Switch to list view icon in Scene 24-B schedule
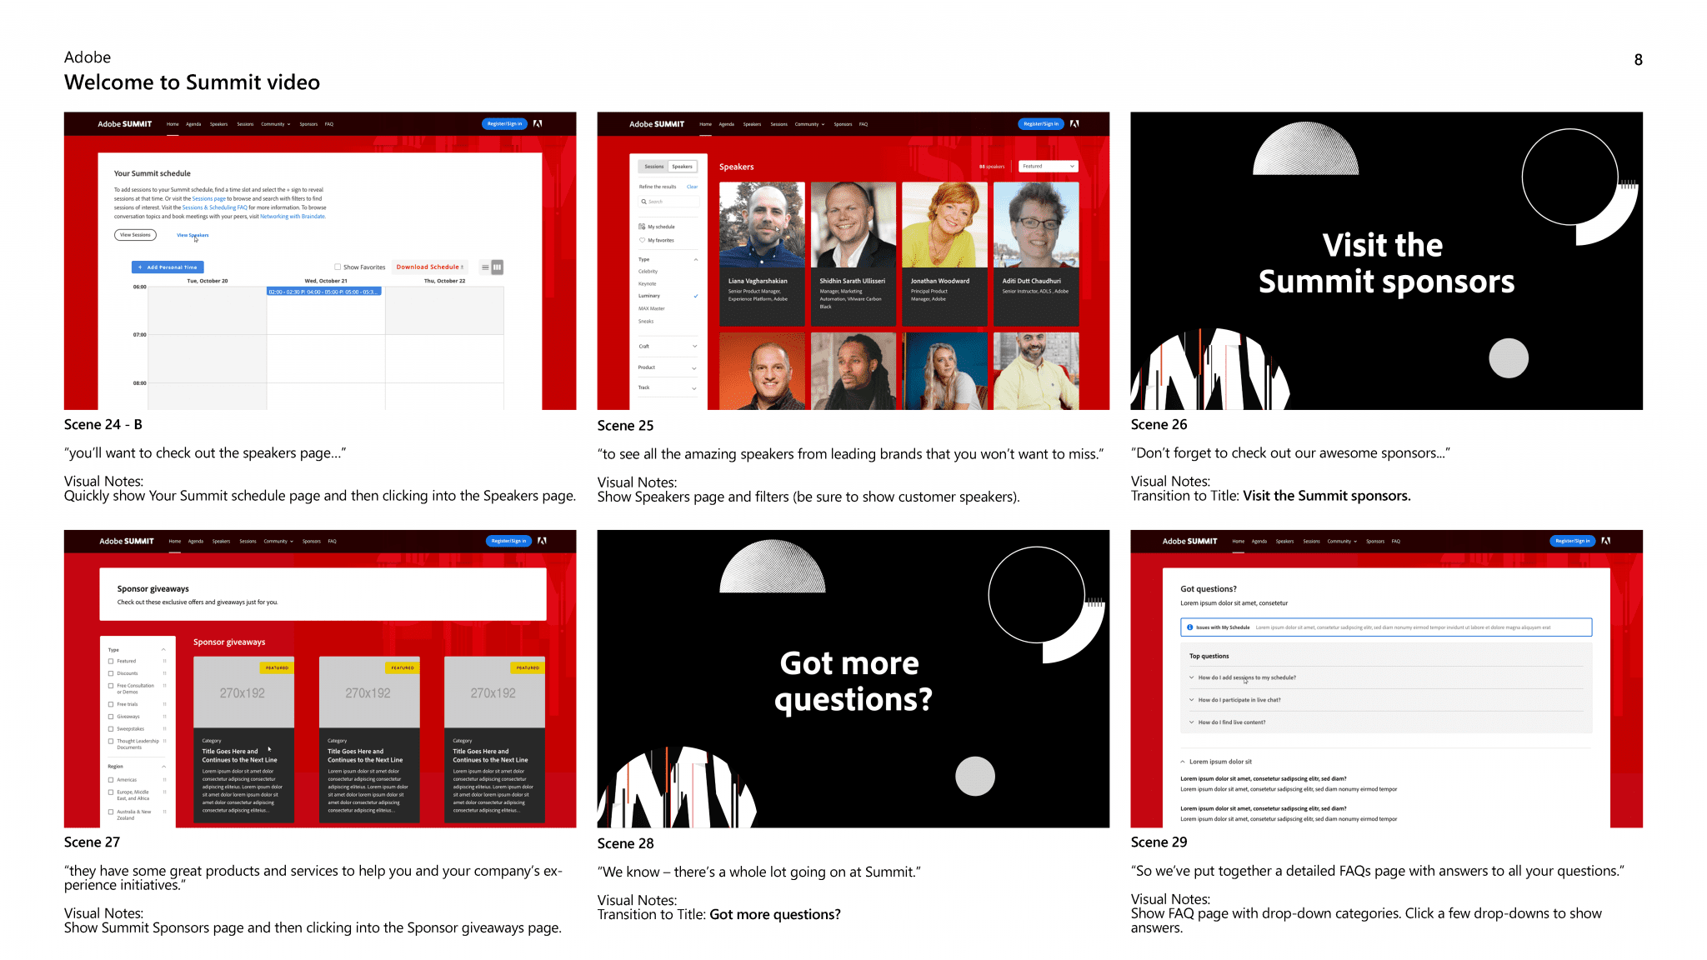This screenshot has width=1707, height=960. pyautogui.click(x=485, y=267)
